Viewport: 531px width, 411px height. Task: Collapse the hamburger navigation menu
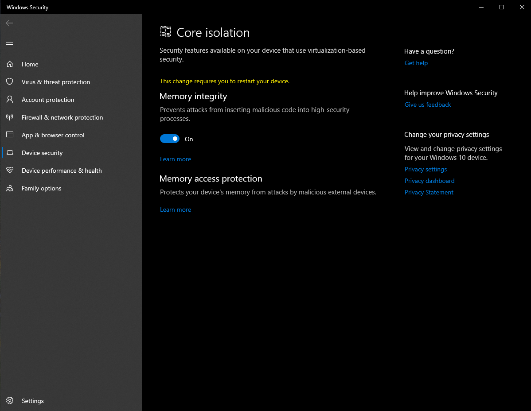point(9,43)
